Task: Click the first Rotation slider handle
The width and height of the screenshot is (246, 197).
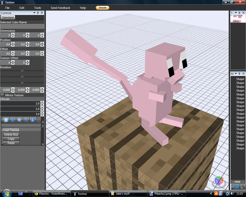Action: click(x=22, y=71)
